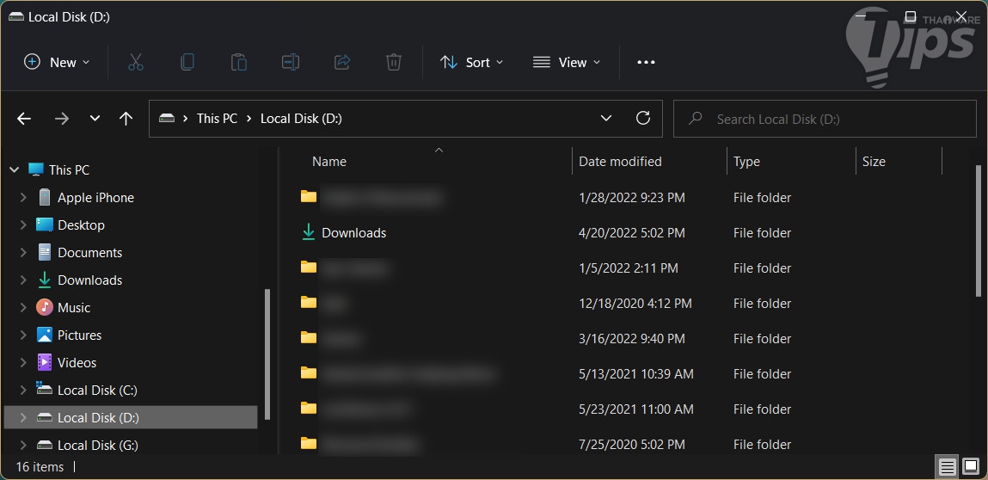Click the Cut scissors icon
This screenshot has width=988, height=480.
(135, 62)
